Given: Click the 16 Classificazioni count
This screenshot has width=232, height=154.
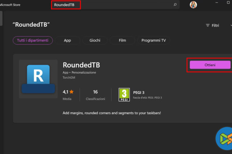Looking at the screenshot, I should (95, 95).
